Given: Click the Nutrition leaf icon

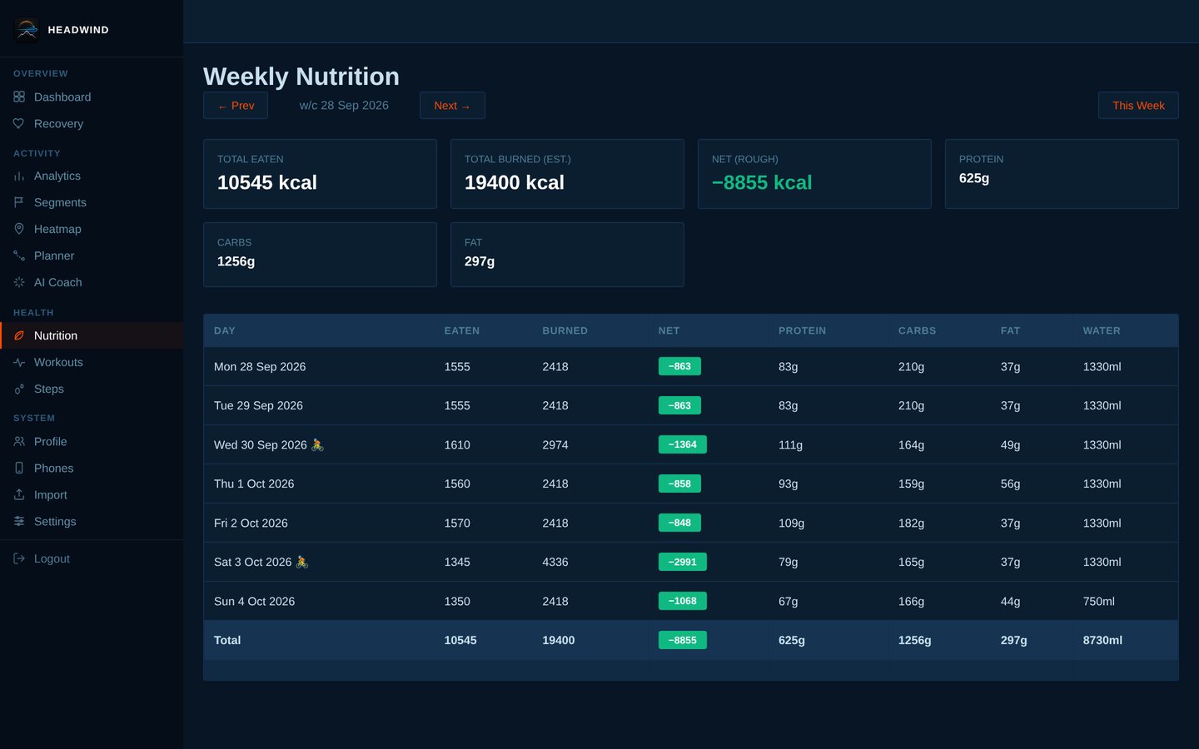Looking at the screenshot, I should pos(19,336).
